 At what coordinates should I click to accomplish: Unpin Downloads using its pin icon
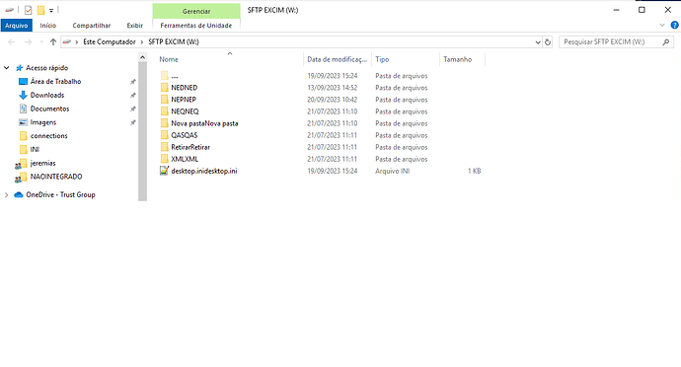(133, 95)
